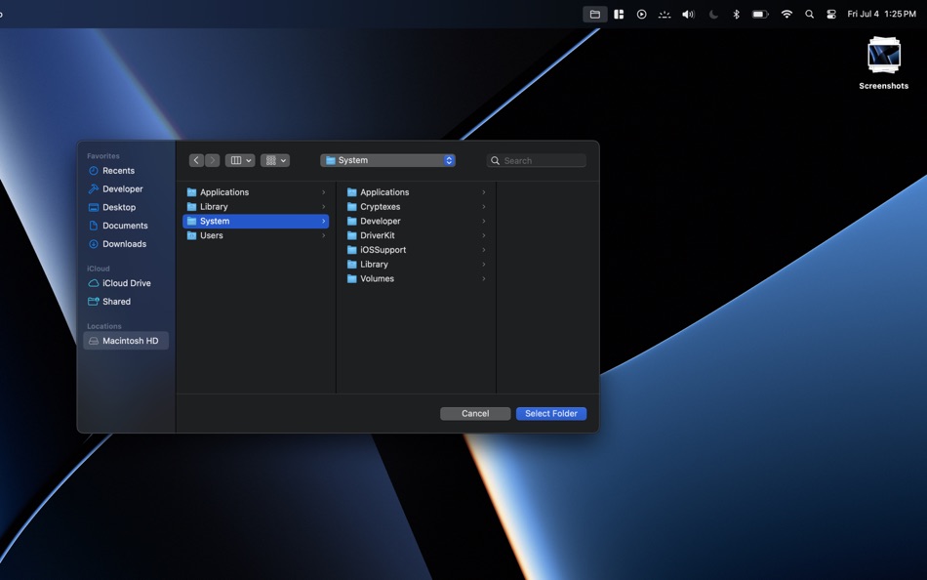Mute sound via the speaker icon
Viewport: 927px width, 580px height.
[688, 14]
